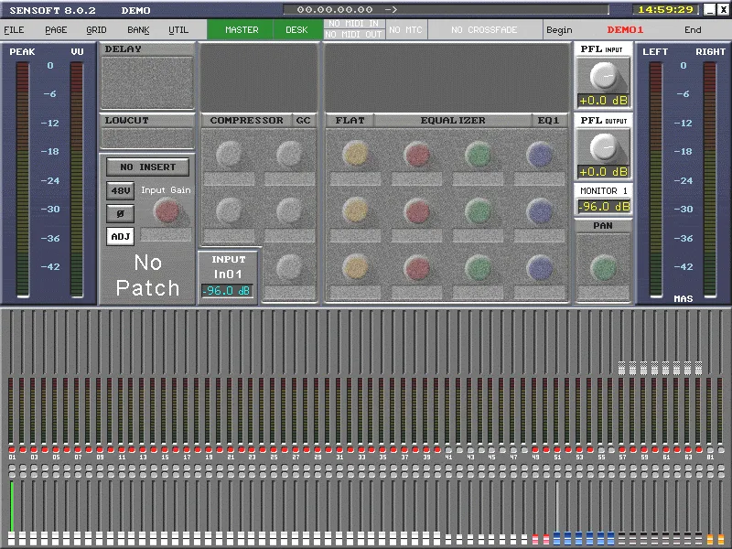
Task: Click the middle-row green equalizer knob
Action: [478, 210]
